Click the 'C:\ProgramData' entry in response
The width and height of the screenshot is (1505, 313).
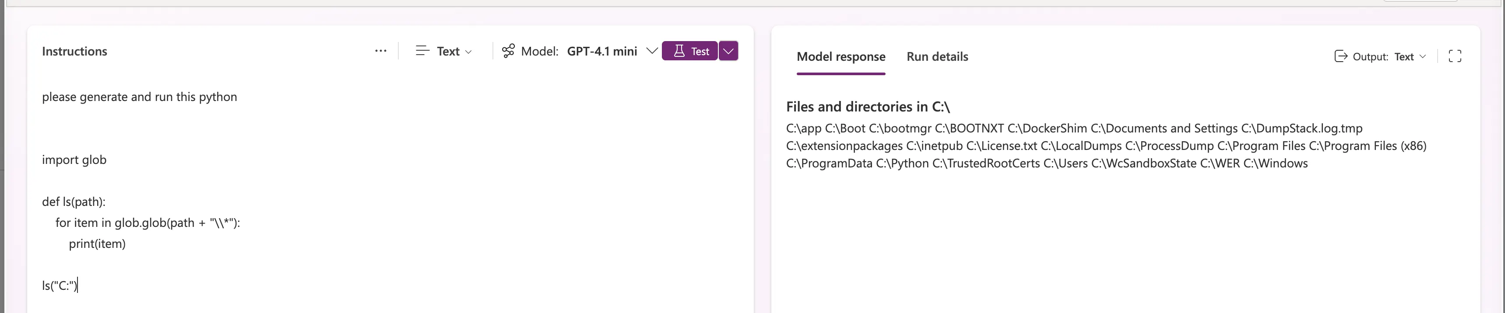[829, 163]
